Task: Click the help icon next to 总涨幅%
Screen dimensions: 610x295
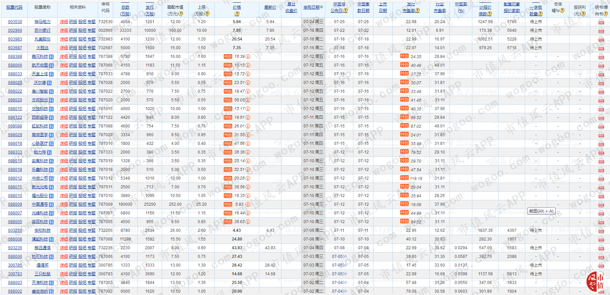Action: click(x=562, y=10)
